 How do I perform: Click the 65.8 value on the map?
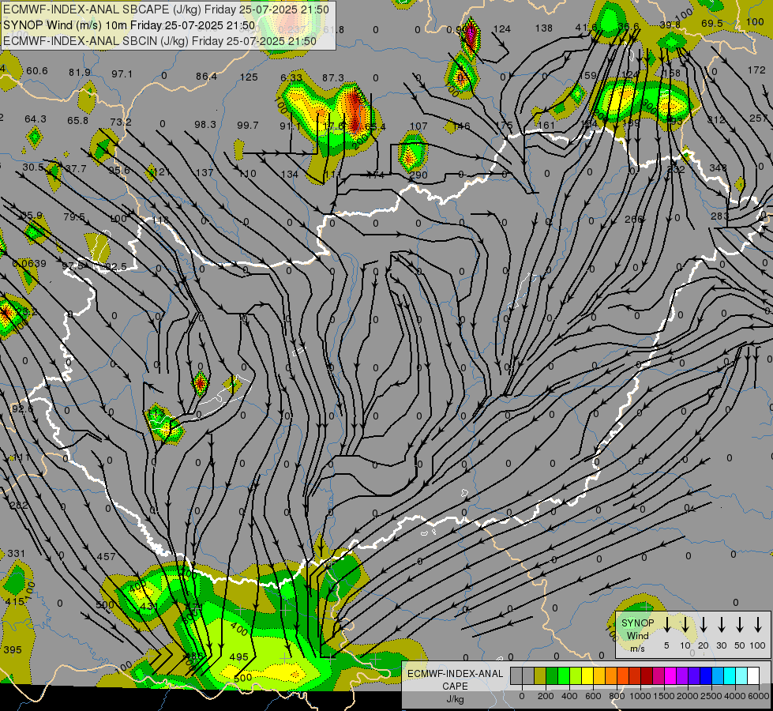tap(78, 120)
